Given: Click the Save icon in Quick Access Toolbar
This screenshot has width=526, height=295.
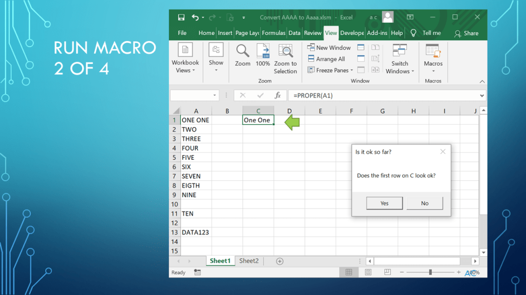Looking at the screenshot, I should (x=181, y=17).
